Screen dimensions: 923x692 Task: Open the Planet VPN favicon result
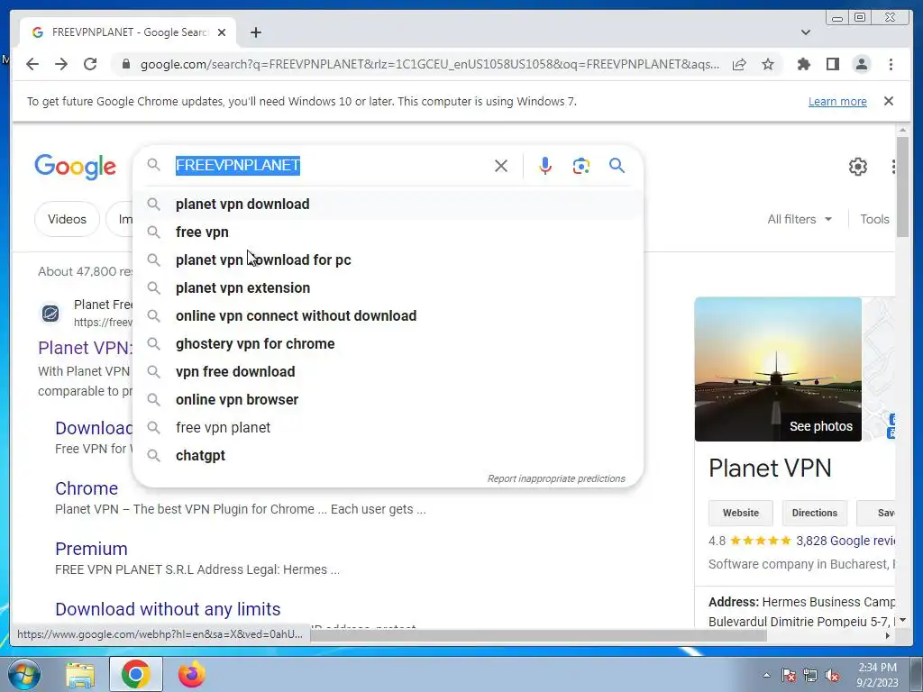tap(50, 313)
